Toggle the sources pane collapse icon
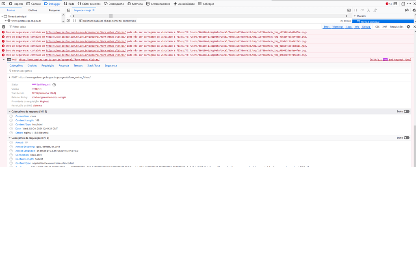 [69, 10]
